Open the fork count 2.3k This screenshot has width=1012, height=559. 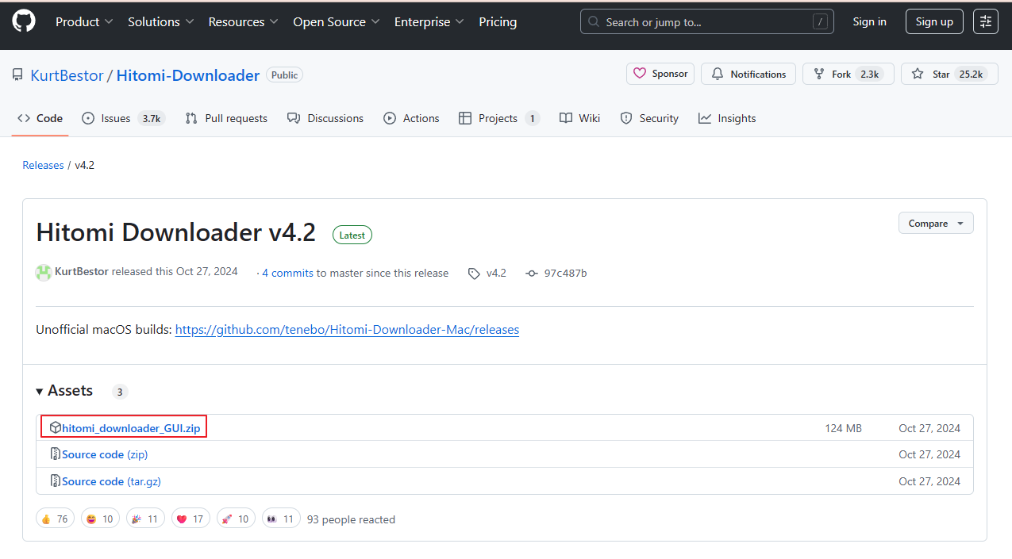(x=870, y=74)
